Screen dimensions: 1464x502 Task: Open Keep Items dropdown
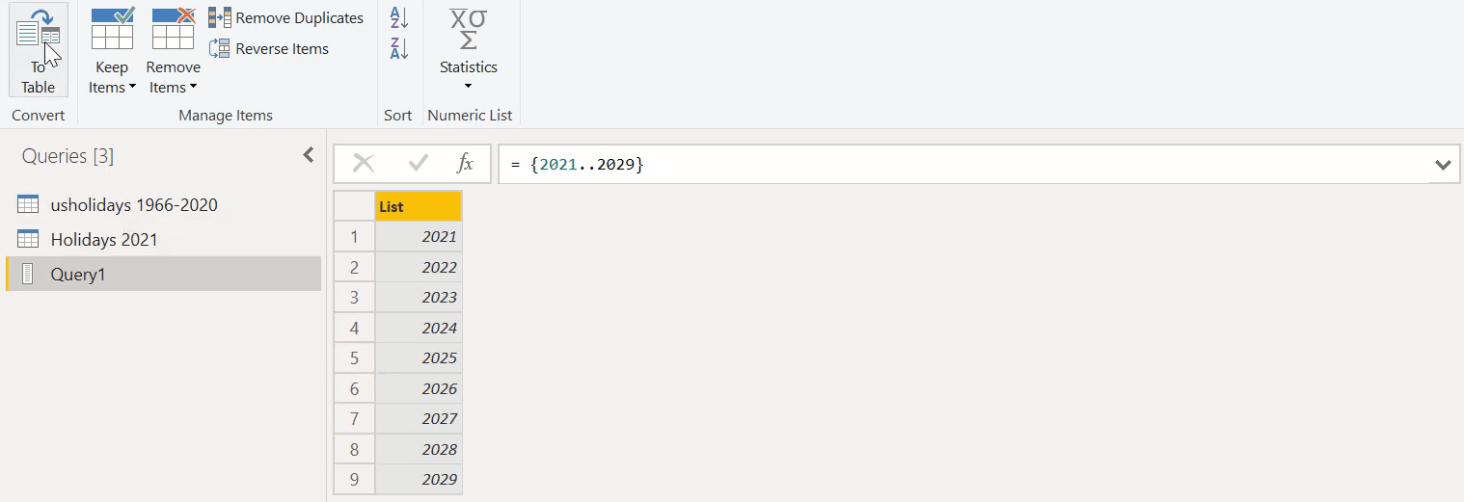pos(112,50)
